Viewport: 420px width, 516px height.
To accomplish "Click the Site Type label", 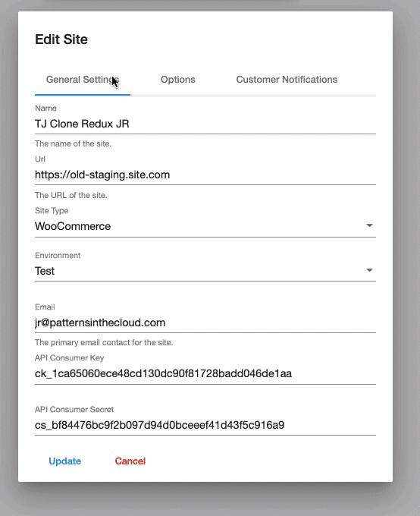I will click(x=52, y=211).
